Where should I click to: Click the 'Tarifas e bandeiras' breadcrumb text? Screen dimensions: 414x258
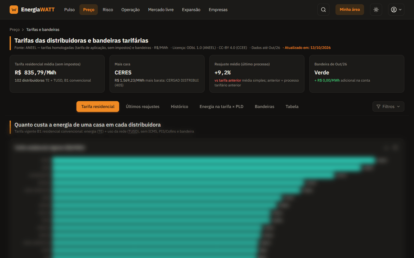[x=43, y=30]
